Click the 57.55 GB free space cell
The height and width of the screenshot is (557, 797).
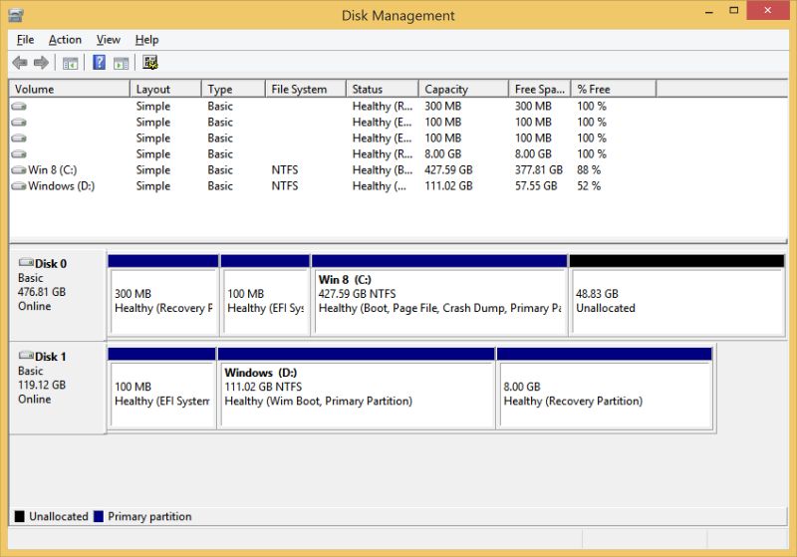tap(536, 186)
